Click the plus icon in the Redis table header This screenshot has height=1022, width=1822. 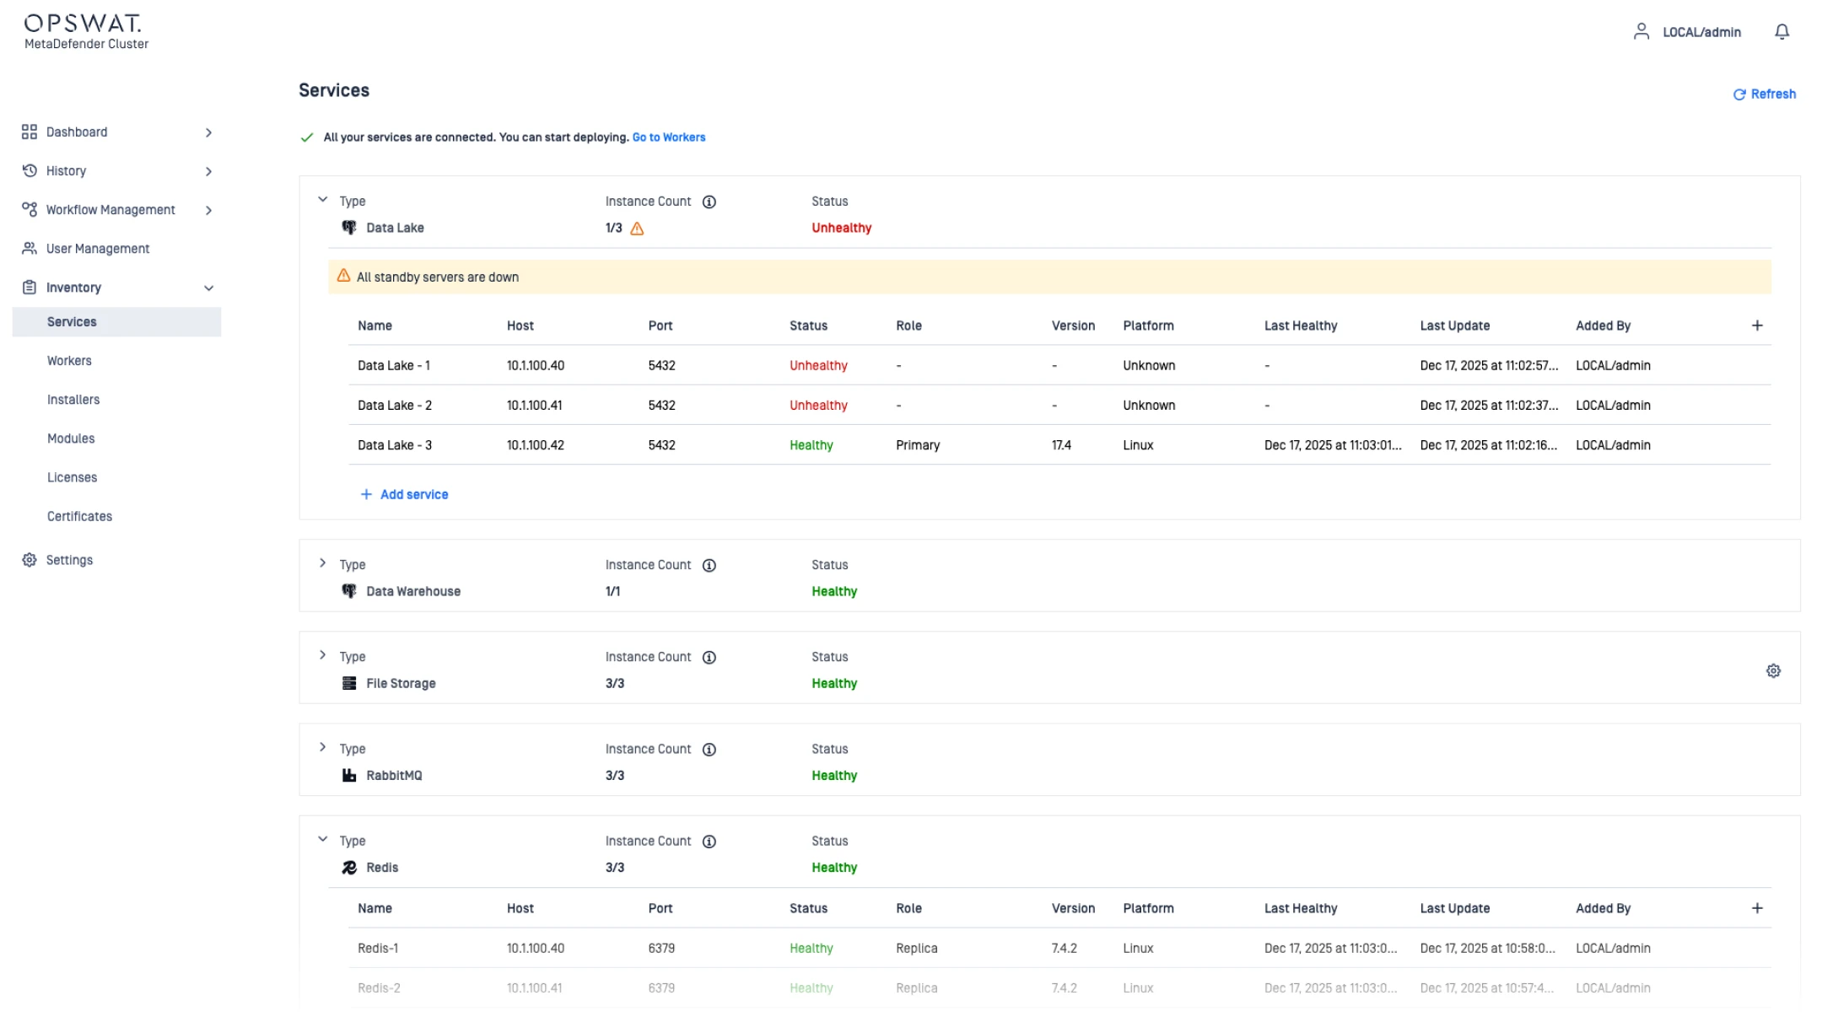tap(1757, 908)
